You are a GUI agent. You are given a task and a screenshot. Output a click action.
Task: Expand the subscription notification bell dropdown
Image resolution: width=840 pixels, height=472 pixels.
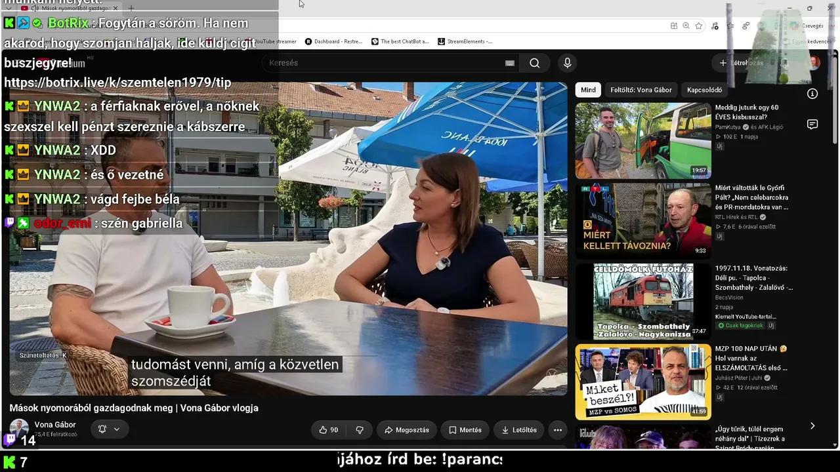click(109, 429)
